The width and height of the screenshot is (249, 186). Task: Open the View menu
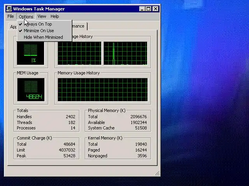[42, 16]
